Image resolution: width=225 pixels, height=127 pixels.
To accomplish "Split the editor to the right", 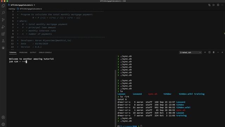I will click(x=218, y=5).
